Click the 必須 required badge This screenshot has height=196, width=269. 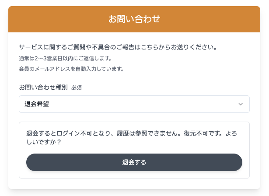[77, 87]
